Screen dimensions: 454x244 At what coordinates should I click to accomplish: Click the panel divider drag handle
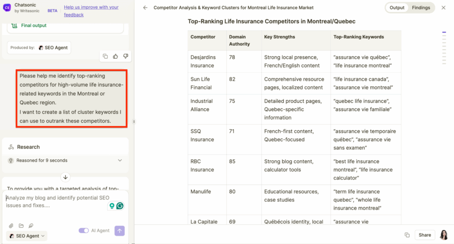[x=134, y=122]
